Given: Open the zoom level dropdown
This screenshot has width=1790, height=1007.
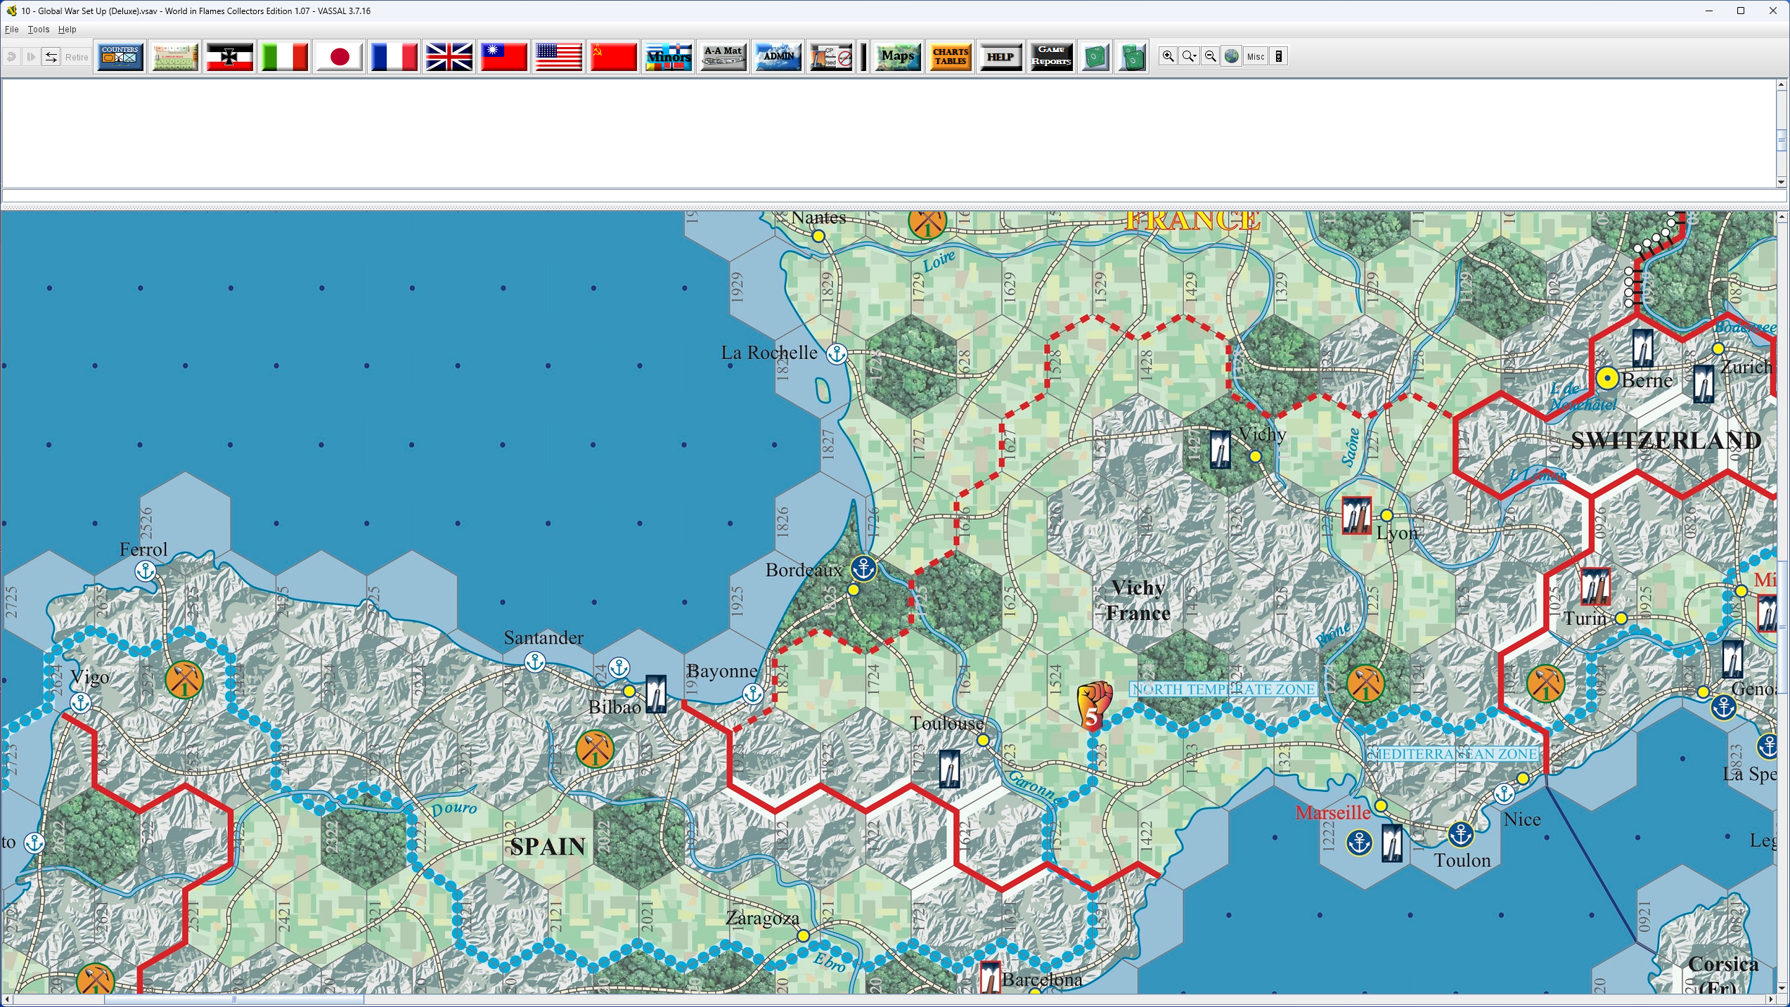Looking at the screenshot, I should point(1189,57).
